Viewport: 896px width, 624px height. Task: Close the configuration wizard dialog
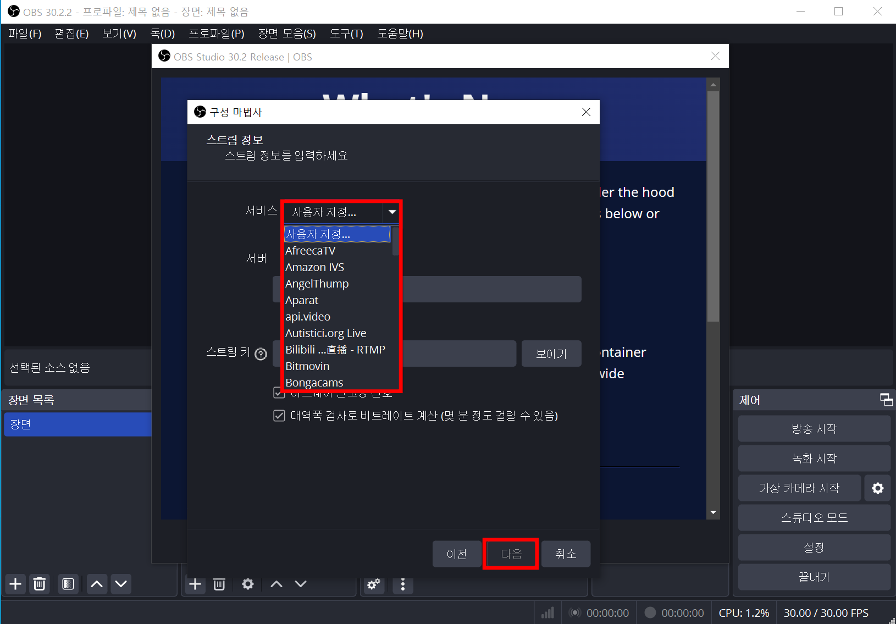pyautogui.click(x=586, y=112)
